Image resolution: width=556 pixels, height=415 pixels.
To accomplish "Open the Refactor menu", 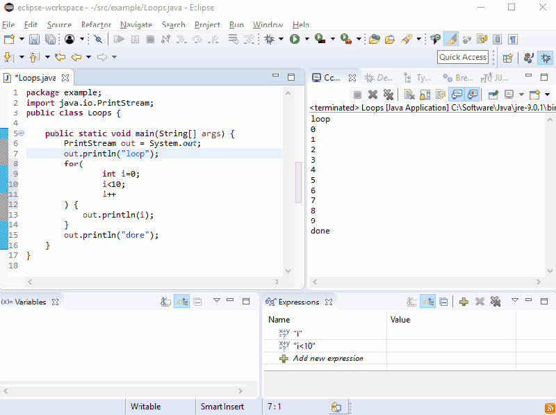I will pos(96,24).
